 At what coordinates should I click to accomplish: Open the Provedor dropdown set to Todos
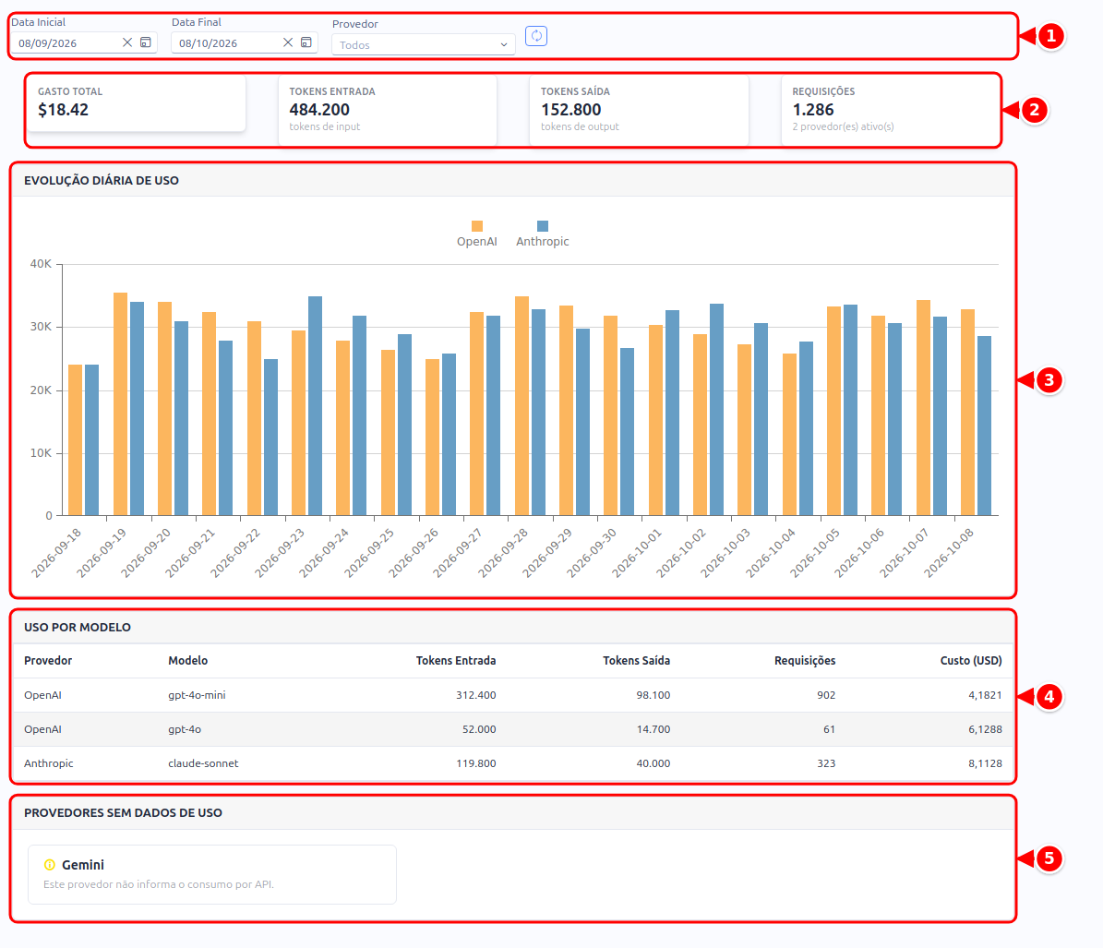[x=424, y=45]
